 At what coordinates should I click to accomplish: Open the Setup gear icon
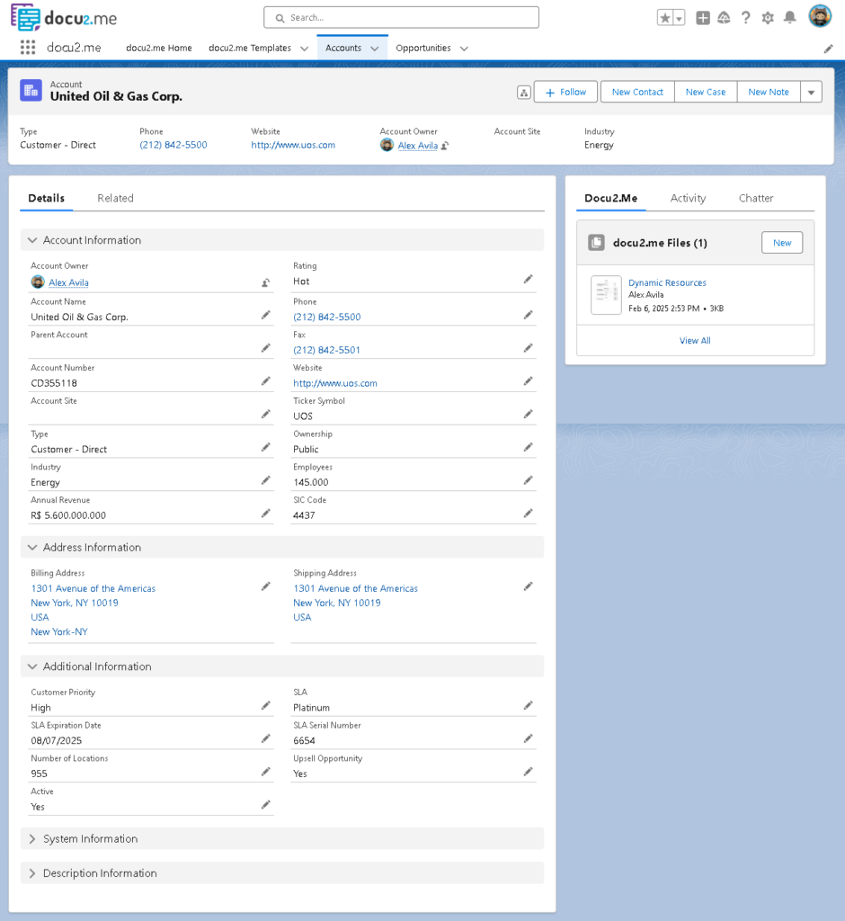tap(768, 18)
